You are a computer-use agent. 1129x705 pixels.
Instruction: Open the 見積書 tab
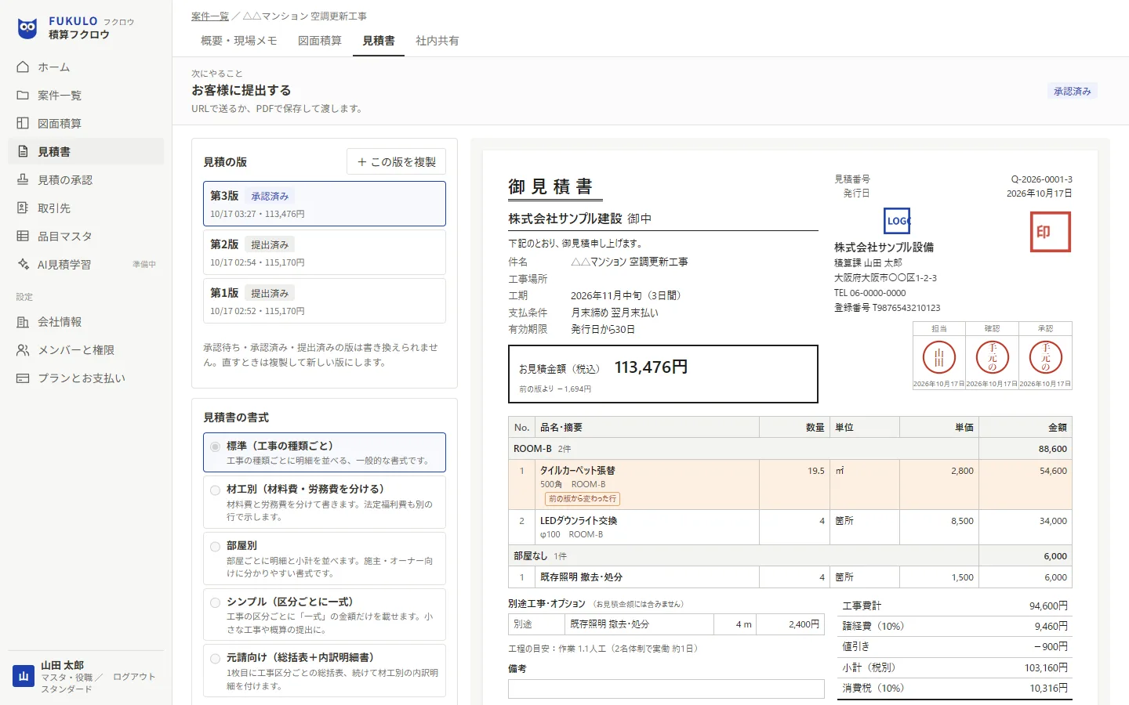(379, 41)
